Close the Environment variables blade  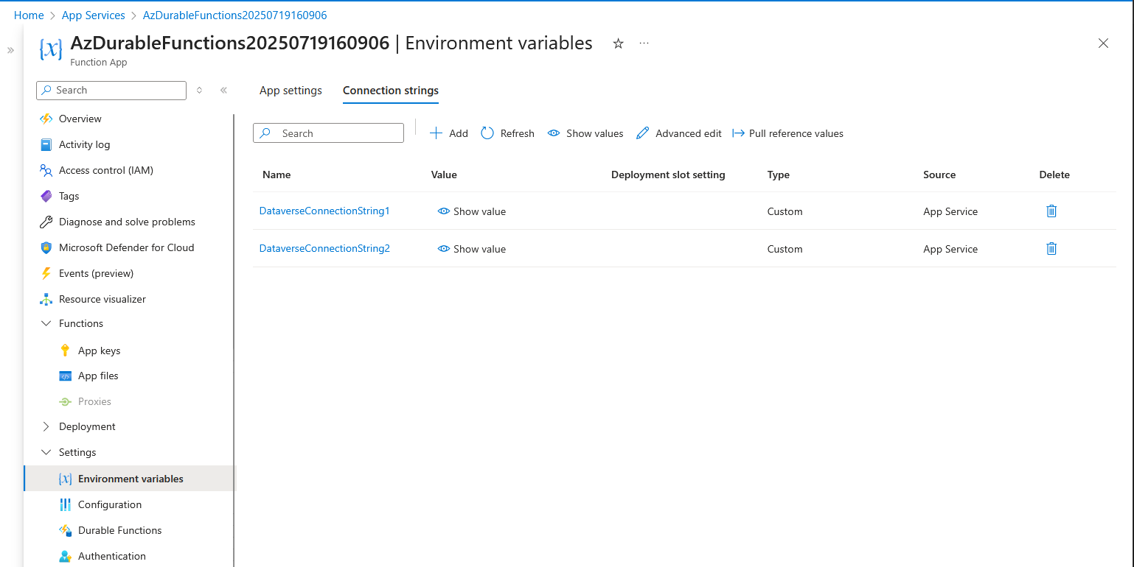1103,43
